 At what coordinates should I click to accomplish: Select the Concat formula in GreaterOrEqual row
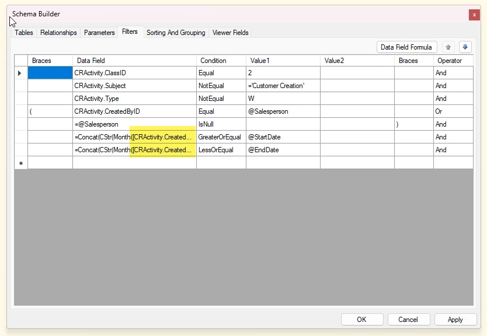134,137
